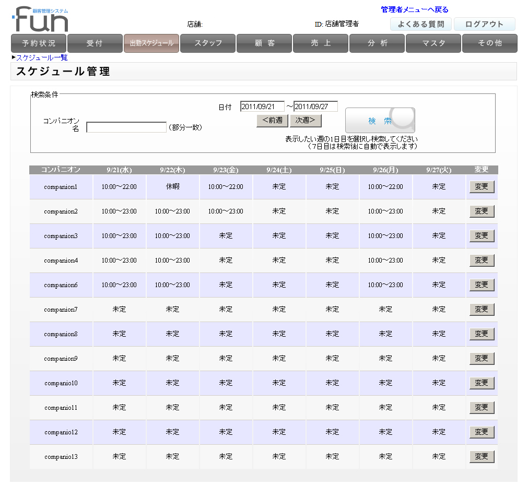
Task: Go to the 売上 tab
Action: point(321,43)
